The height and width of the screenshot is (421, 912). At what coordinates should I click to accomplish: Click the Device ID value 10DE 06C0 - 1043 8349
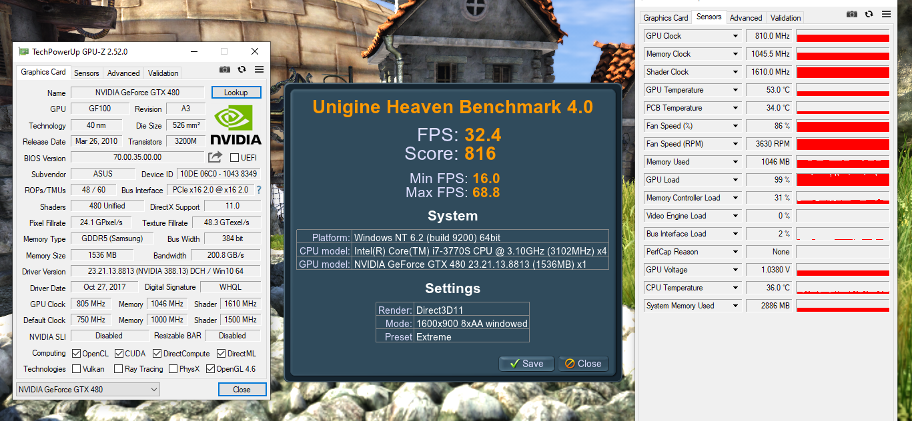(218, 174)
